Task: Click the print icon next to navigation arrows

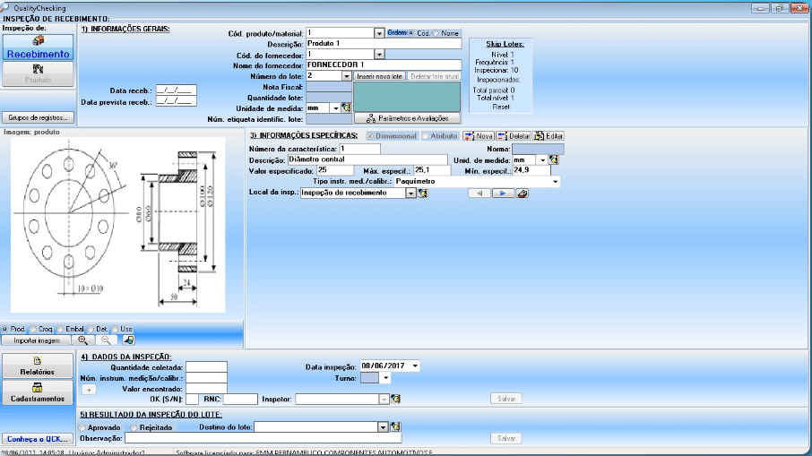Action: coord(523,193)
